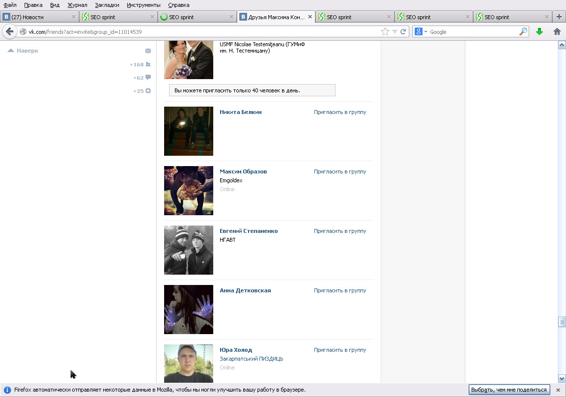Click the vertical scrollbar thumb
Screen dimensions: 566x397
[562, 321]
